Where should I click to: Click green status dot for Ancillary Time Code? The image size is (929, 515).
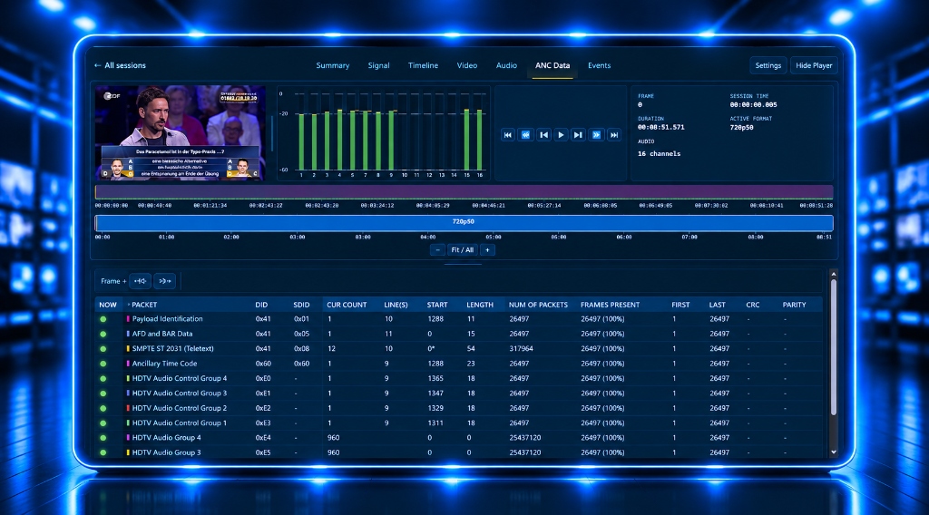103,364
